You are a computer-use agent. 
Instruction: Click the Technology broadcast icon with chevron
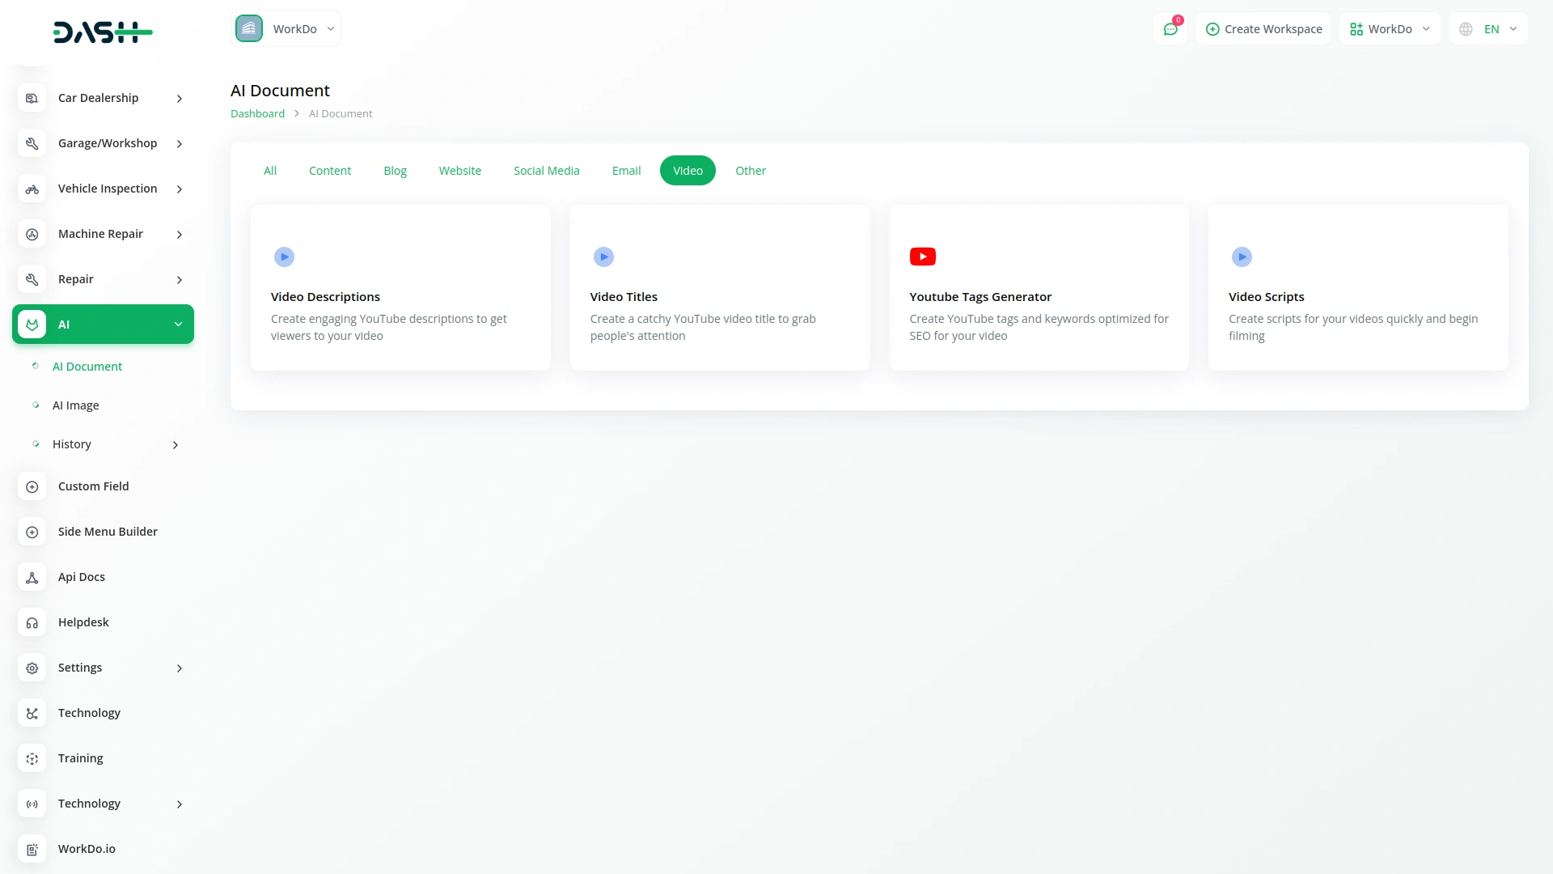click(x=32, y=804)
